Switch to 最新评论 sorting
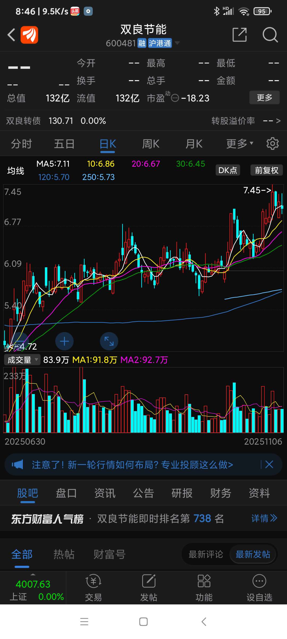This screenshot has height=639, width=287. (x=206, y=554)
